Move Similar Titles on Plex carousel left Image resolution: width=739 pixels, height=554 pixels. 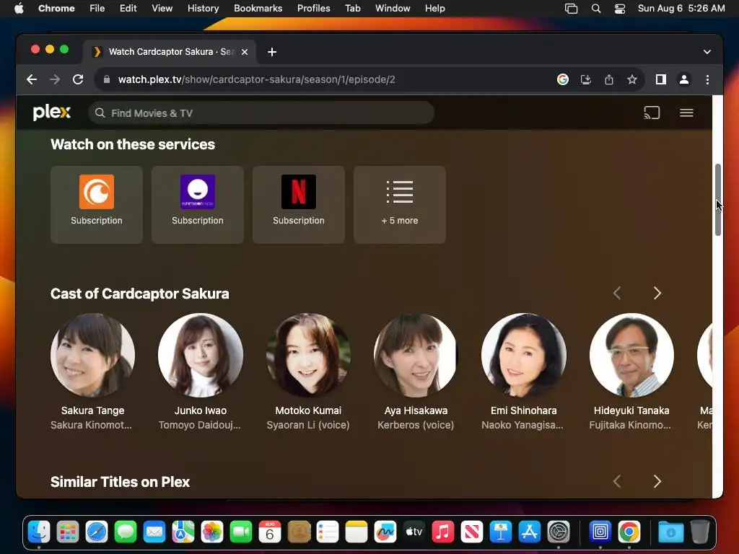coord(617,481)
